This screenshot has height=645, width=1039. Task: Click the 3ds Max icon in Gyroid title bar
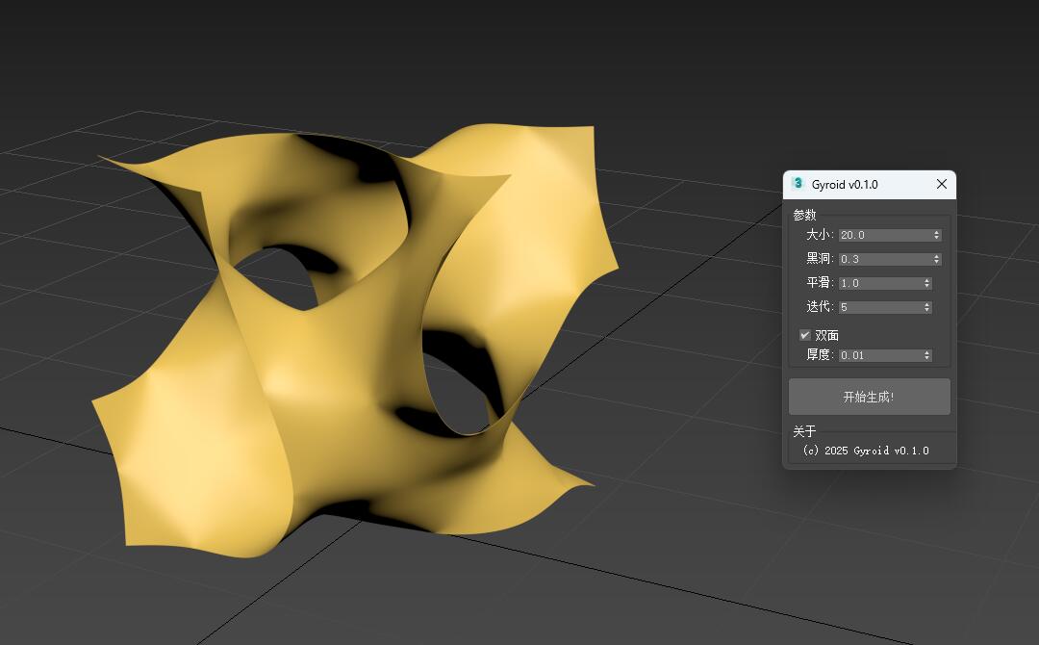[798, 184]
